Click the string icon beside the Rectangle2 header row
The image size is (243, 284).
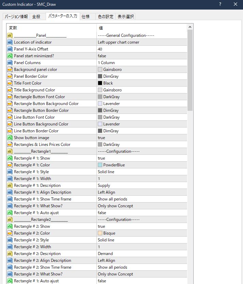click(10, 220)
